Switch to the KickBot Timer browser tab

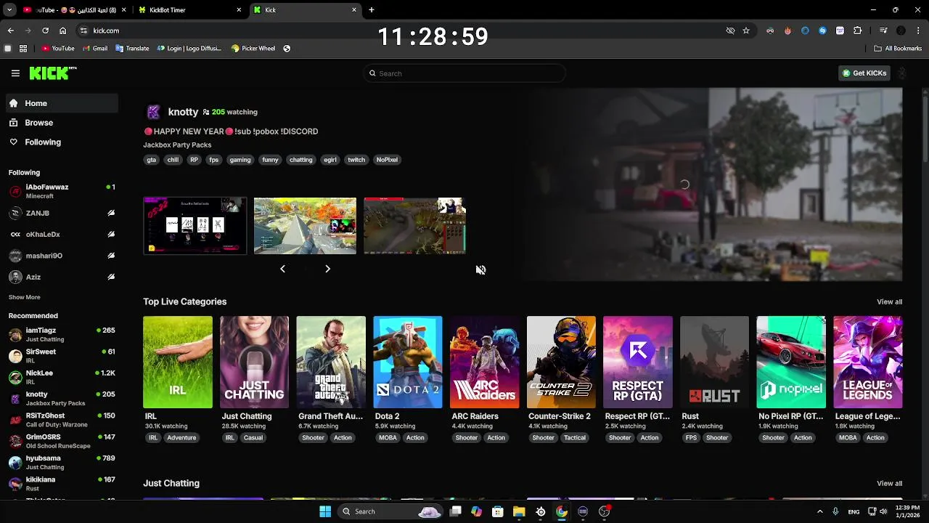pyautogui.click(x=190, y=10)
